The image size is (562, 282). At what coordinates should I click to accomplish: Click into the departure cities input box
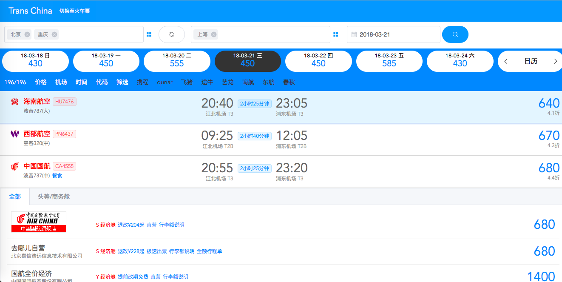[x=74, y=34]
